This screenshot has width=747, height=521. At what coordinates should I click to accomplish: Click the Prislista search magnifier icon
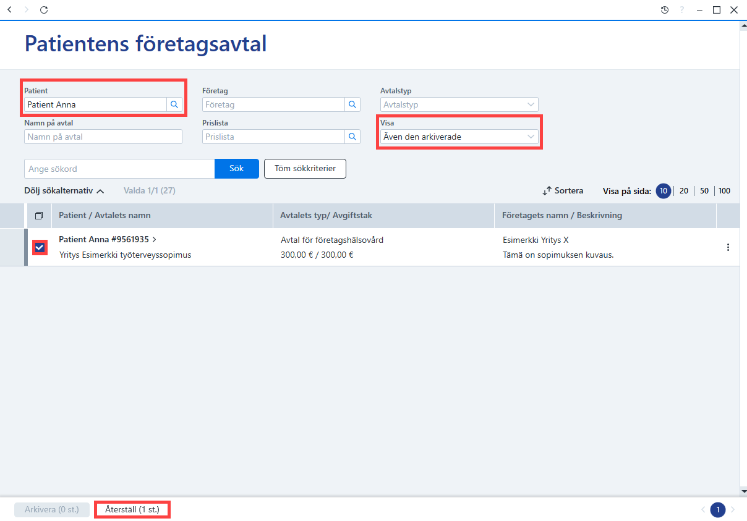coord(352,137)
